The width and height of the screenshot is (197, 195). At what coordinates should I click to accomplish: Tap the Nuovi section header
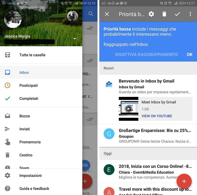[148, 68]
